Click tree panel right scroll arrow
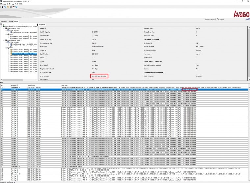Viewport: 250px width, 183px height. [x=36, y=80]
